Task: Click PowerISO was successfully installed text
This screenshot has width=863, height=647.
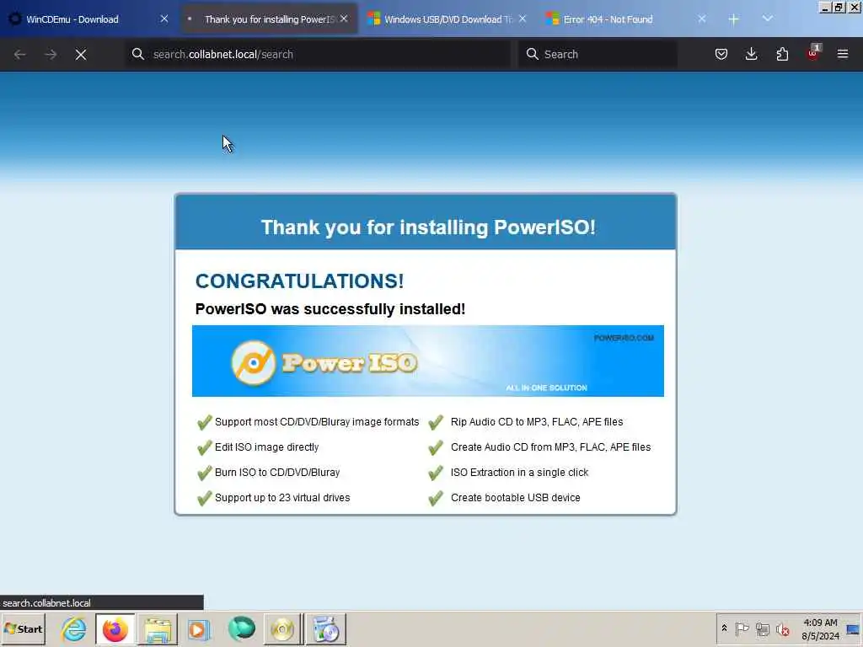Action: pos(330,309)
